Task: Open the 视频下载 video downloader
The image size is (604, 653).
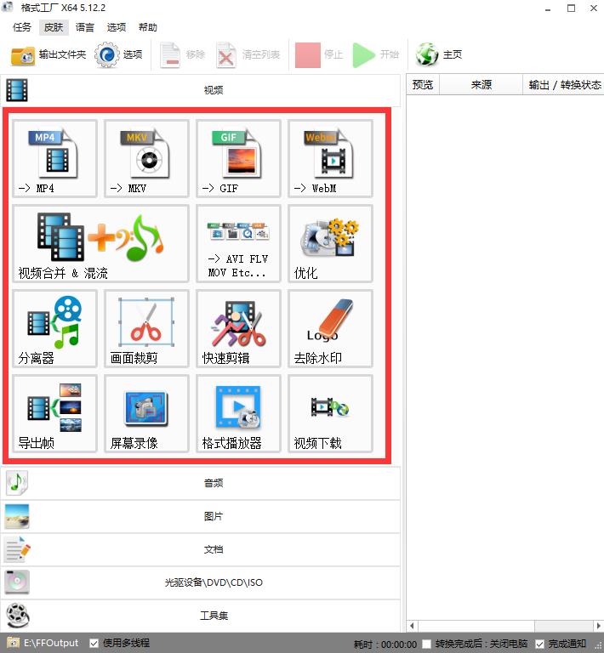Action: pos(330,413)
